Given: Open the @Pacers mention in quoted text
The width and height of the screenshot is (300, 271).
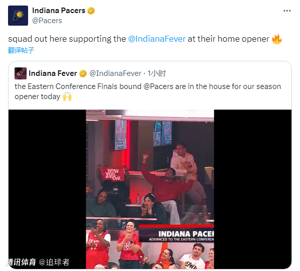Looking at the screenshot, I should click(159, 86).
